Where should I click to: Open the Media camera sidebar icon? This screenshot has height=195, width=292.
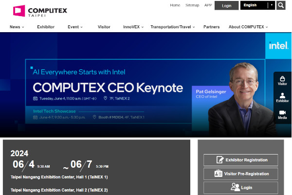[282, 115]
